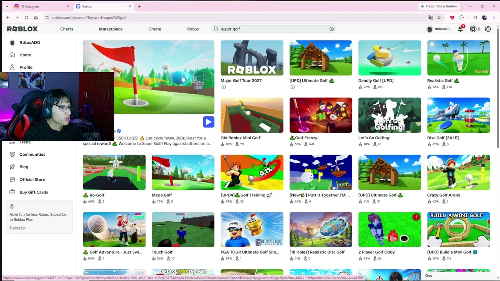Clear the search field with the X
This screenshot has width=500, height=281.
[x=331, y=29]
